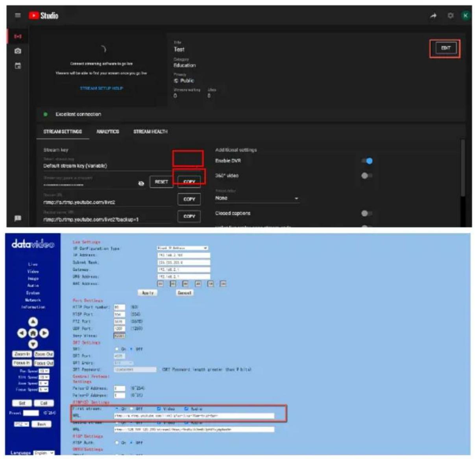The width and height of the screenshot is (475, 459).
Task: Click the Cancel button in LAN settings
Action: tap(184, 293)
